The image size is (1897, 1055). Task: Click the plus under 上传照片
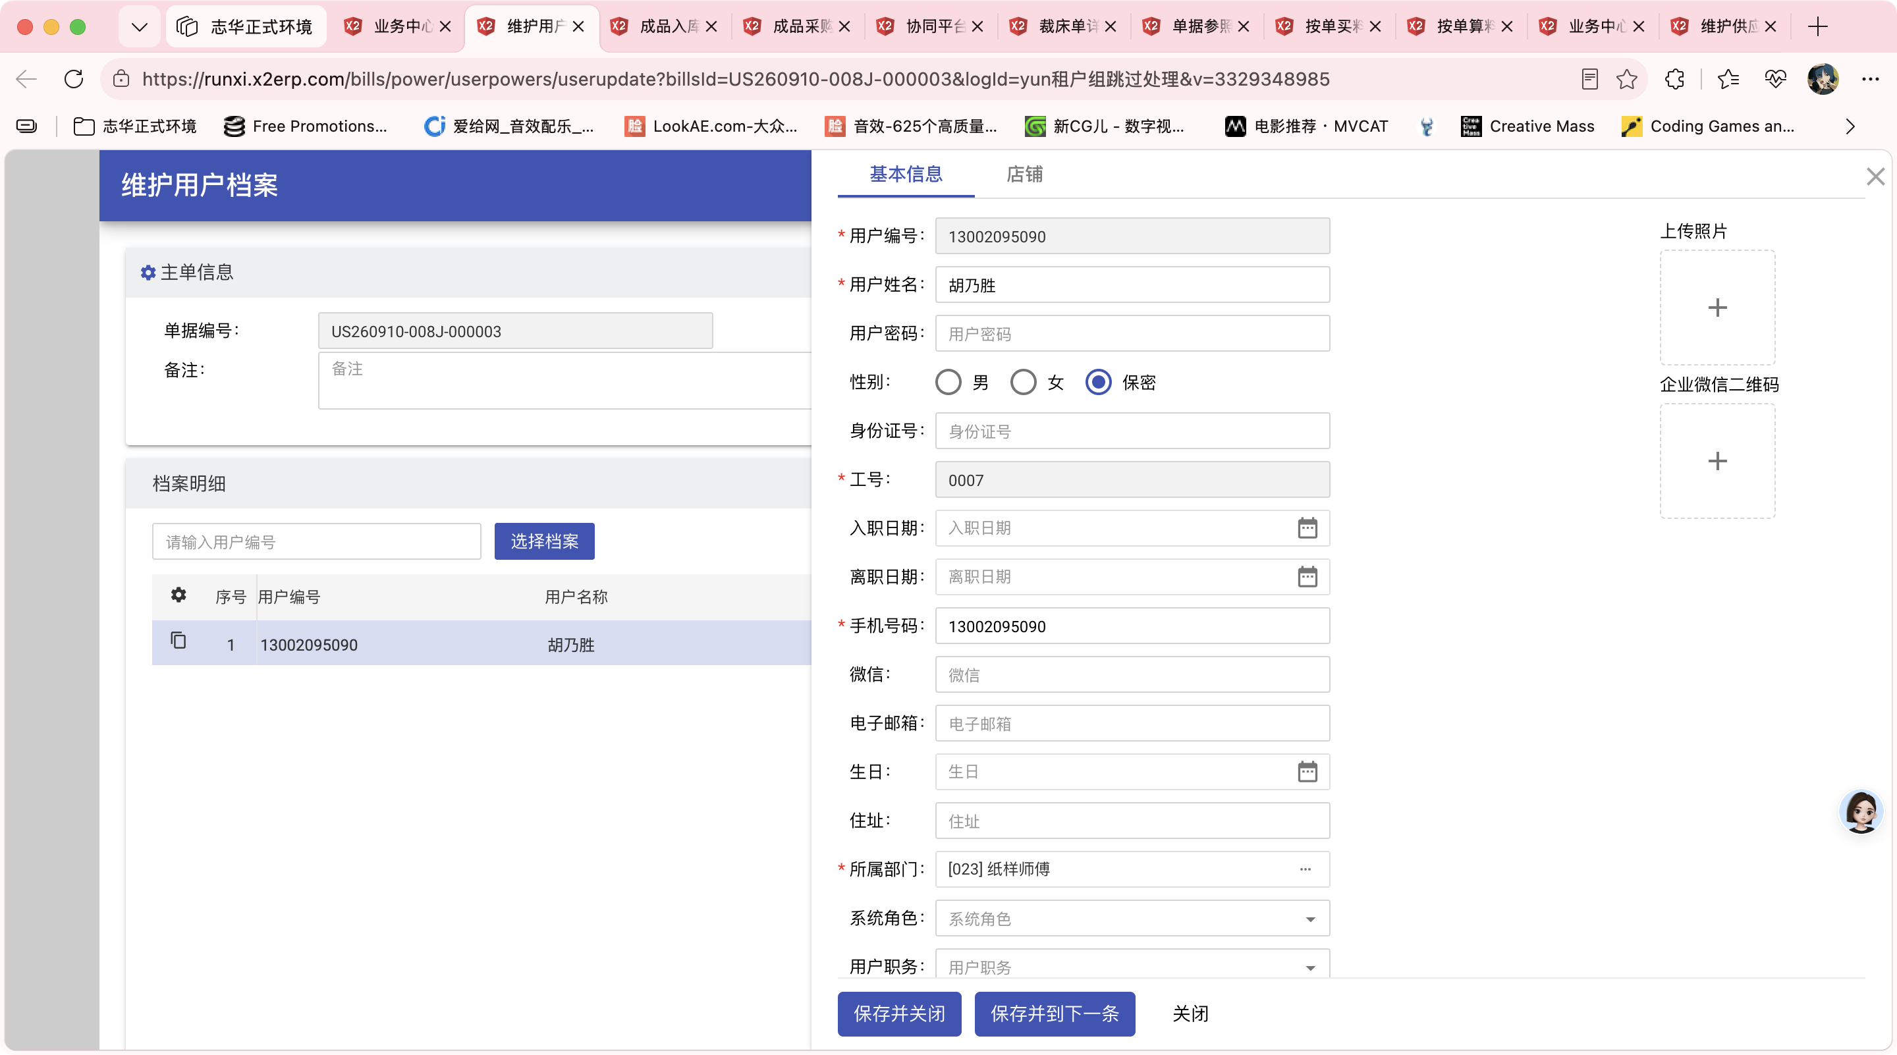[1717, 308]
